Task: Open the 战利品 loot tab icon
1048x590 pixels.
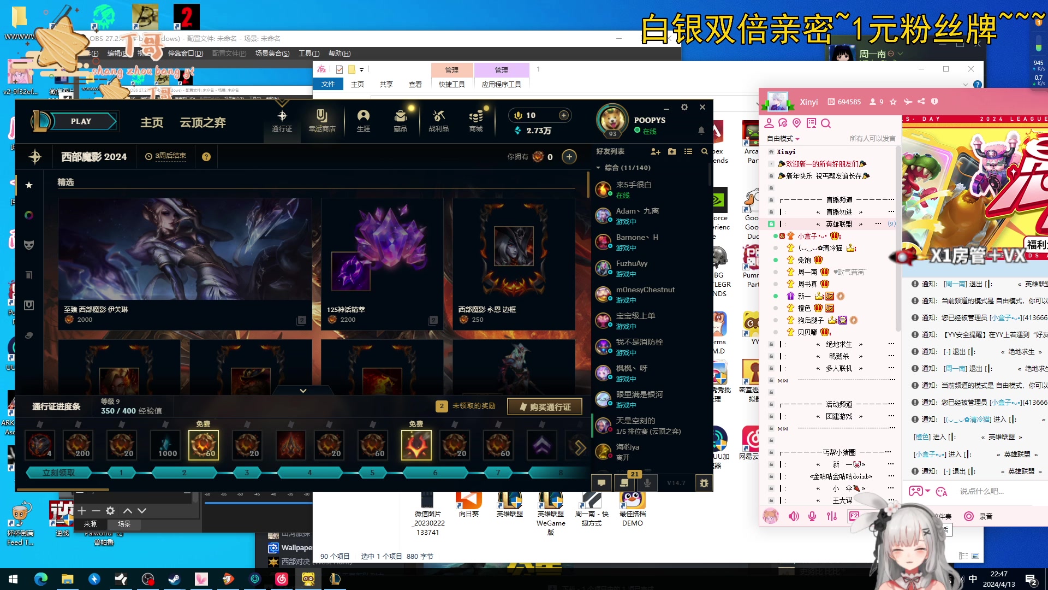Action: click(x=438, y=121)
